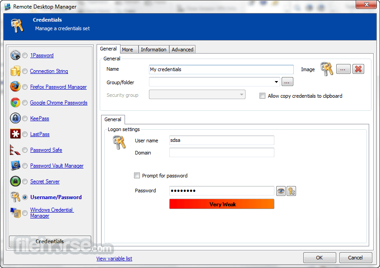Reveal password with the eye icon

(281, 191)
